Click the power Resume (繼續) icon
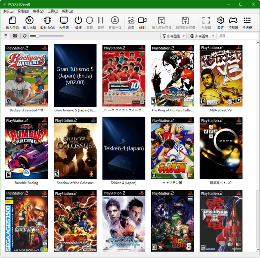 (78, 21)
